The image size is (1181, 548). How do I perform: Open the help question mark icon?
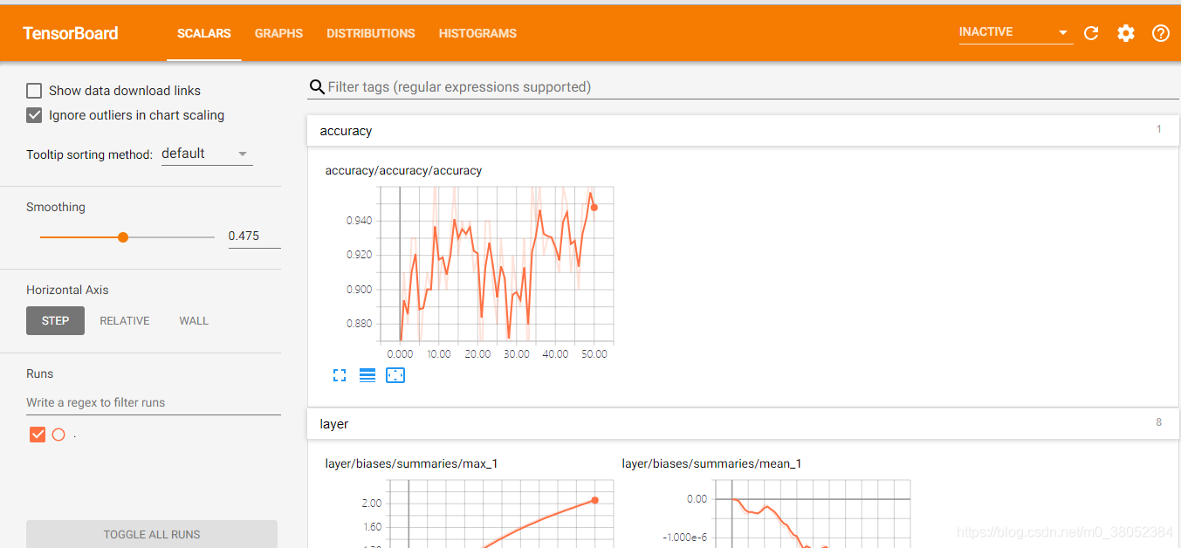pyautogui.click(x=1160, y=32)
